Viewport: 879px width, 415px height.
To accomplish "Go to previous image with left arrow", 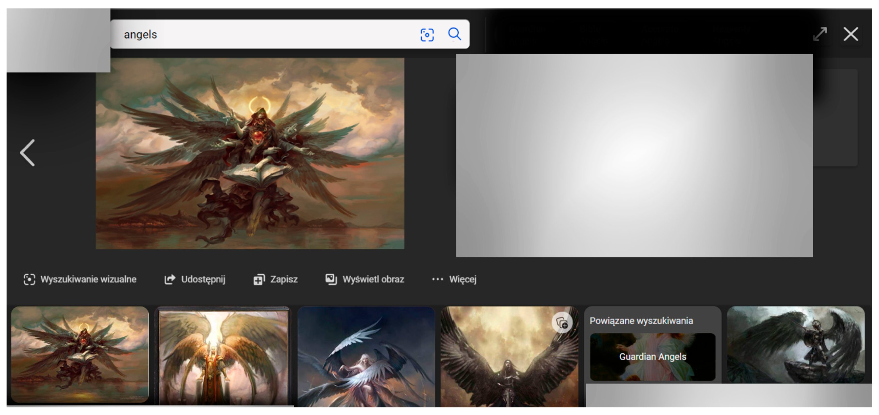I will tap(28, 153).
